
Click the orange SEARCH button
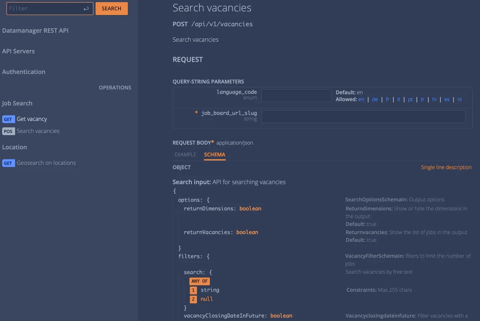[111, 9]
